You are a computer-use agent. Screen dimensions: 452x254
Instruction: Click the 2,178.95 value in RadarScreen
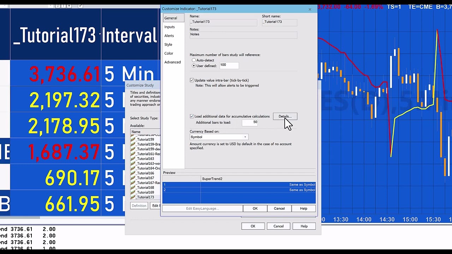click(x=64, y=126)
